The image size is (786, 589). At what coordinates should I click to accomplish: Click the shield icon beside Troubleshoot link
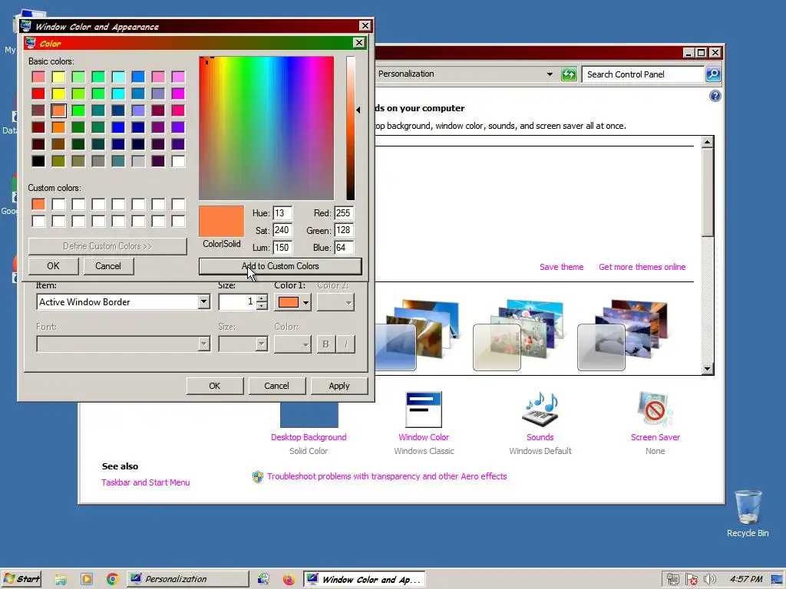[x=258, y=476]
